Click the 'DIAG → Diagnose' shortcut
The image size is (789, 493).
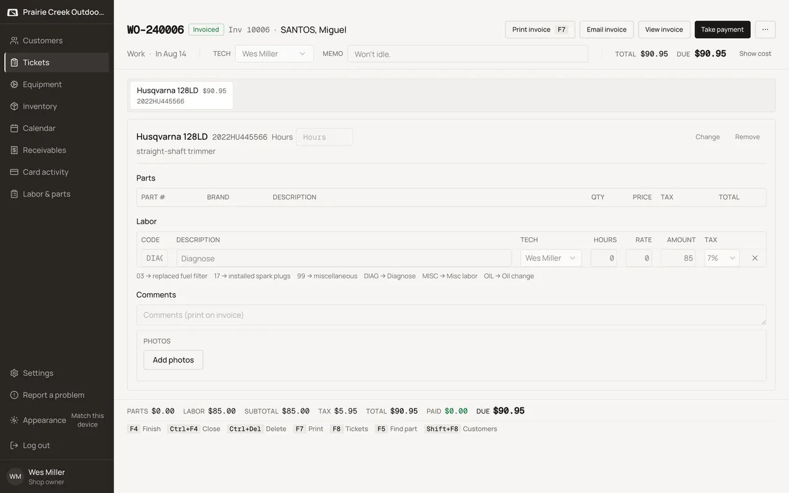click(390, 276)
